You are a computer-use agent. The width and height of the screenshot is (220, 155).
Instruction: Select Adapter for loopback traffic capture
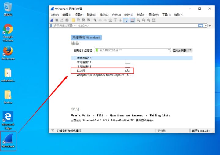132,75
